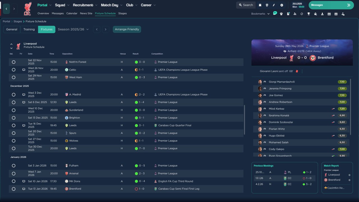
Task: Select the radio button for the Celtic fixture
Action: [x=13, y=70]
